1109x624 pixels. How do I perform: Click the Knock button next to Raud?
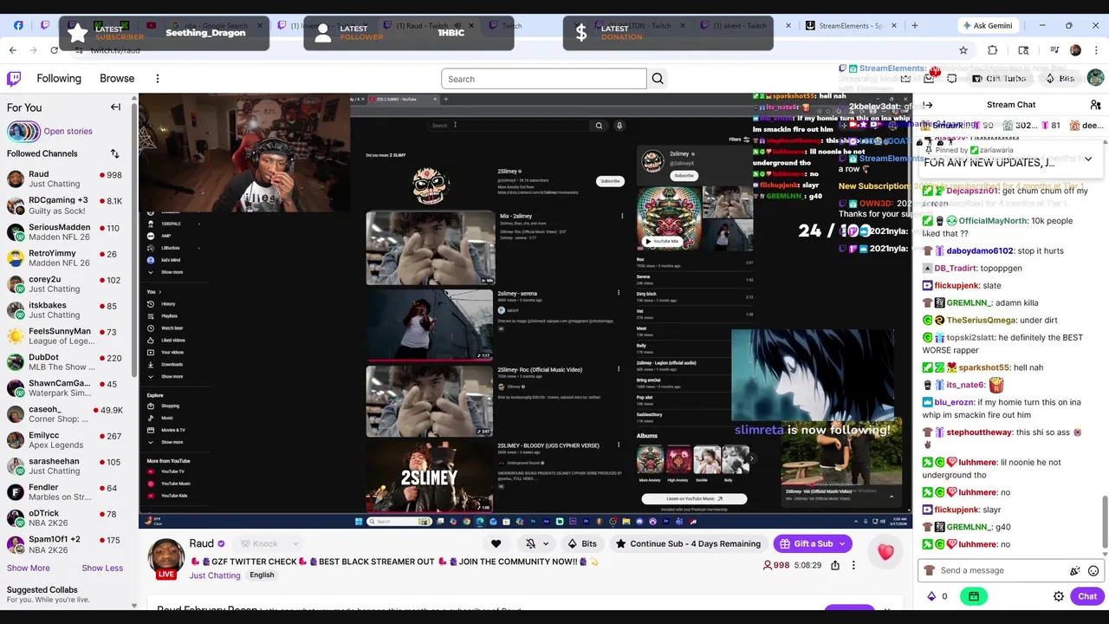tap(259, 544)
